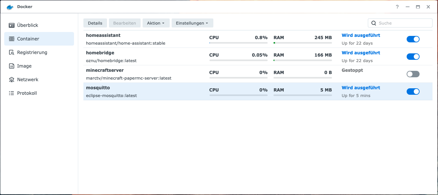Expand the Einstellungen dropdown
The image size is (438, 195).
click(x=192, y=23)
